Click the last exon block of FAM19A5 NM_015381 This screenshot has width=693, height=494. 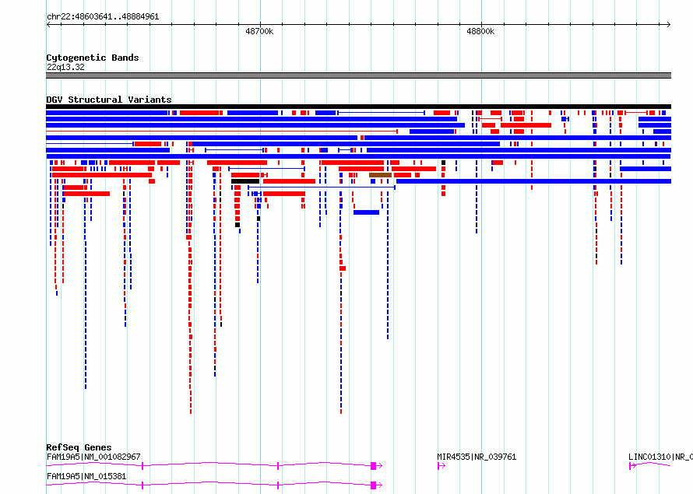[x=374, y=485]
